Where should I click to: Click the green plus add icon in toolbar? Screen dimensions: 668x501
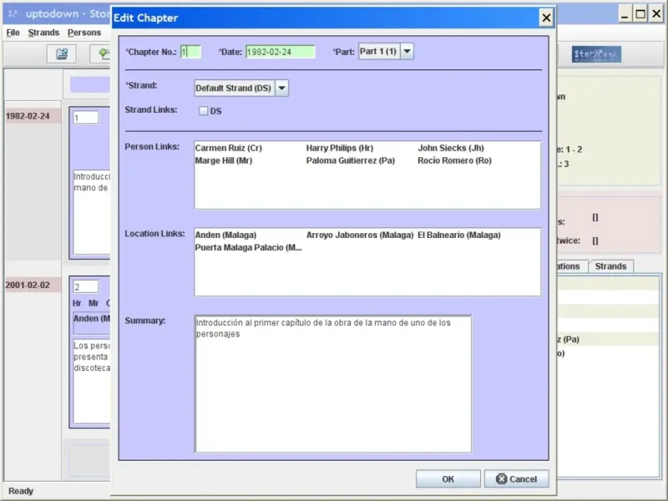(104, 53)
